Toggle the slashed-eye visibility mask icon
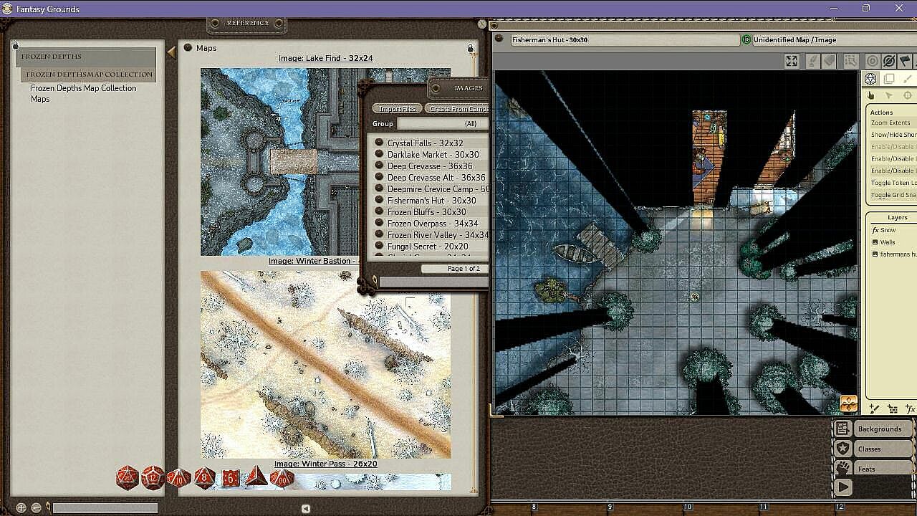The image size is (917, 516). [889, 62]
